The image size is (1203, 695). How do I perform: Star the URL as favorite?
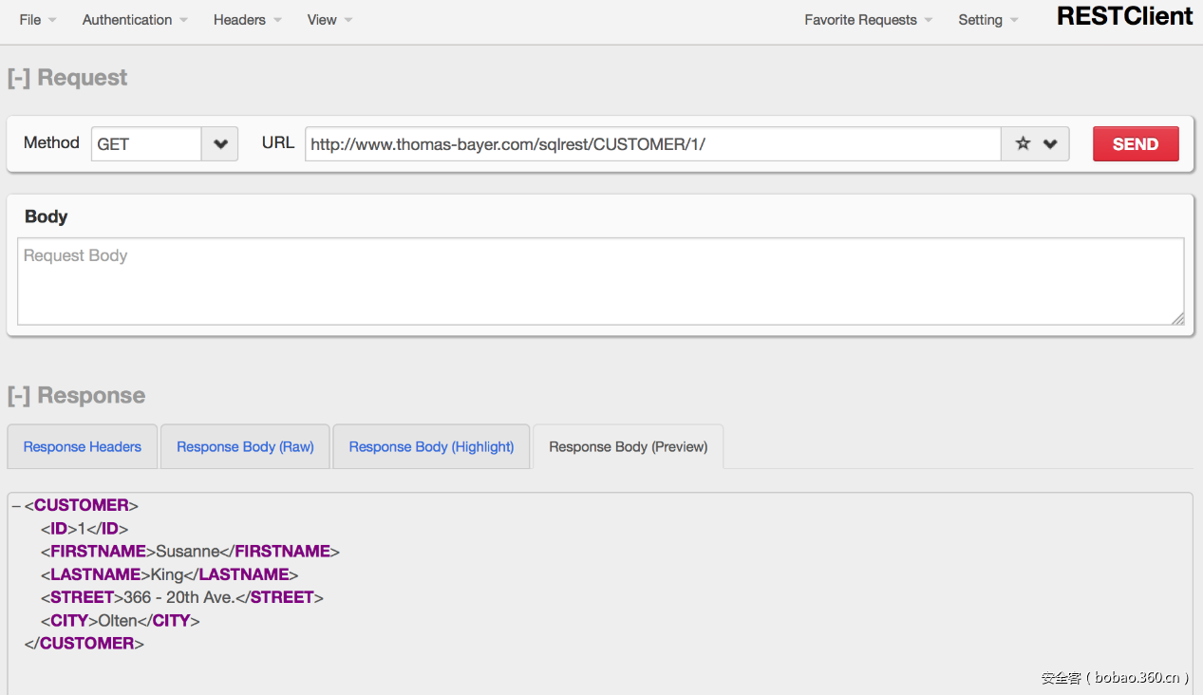pos(1023,144)
